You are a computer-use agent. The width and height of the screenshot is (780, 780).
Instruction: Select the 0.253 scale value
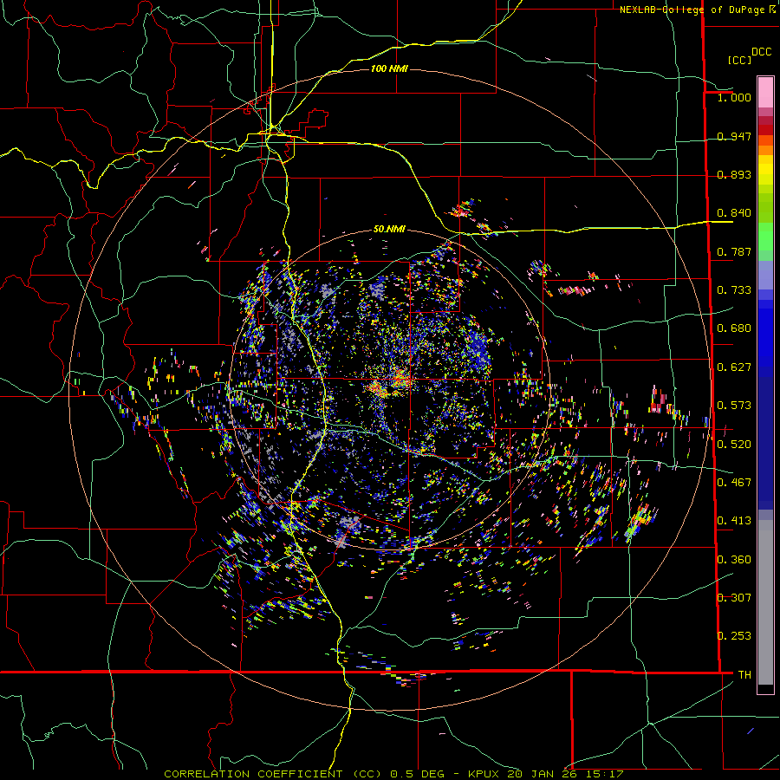pos(734,636)
